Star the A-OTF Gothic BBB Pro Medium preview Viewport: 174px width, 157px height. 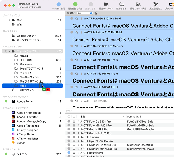pos(77,46)
